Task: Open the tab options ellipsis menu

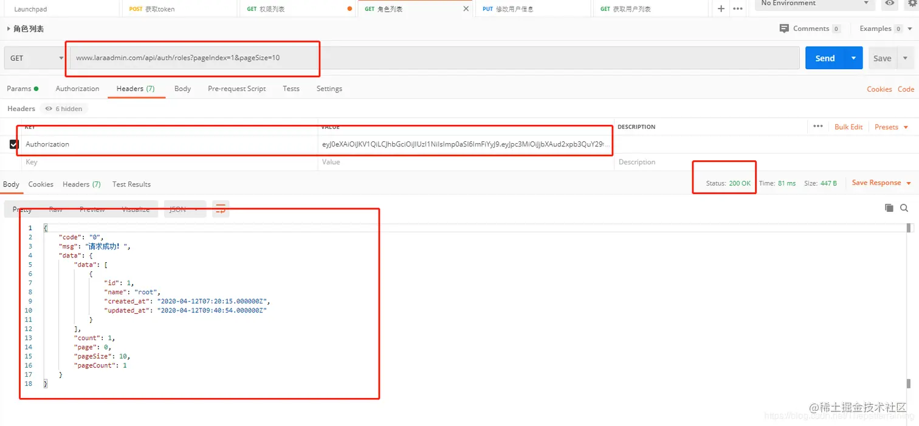Action: [738, 8]
